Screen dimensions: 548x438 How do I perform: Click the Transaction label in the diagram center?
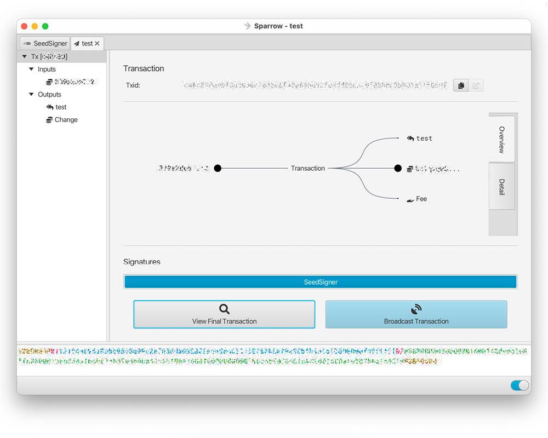(x=307, y=168)
